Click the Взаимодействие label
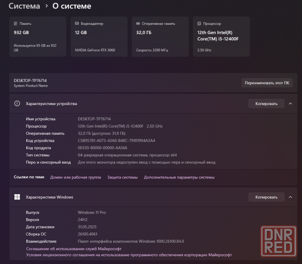The image size is (302, 264). click(x=41, y=241)
